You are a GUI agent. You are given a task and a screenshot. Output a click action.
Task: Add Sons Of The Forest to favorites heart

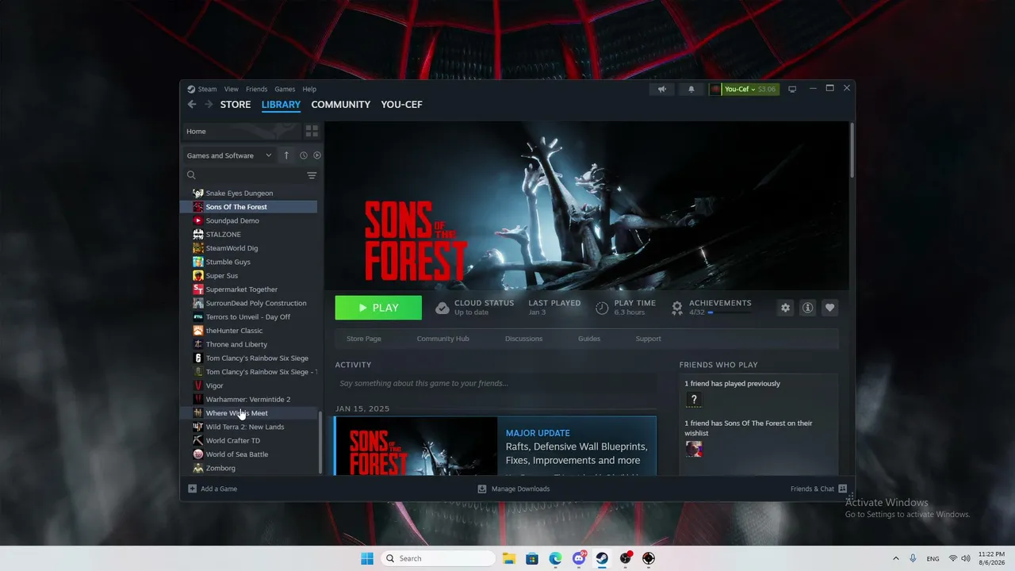pyautogui.click(x=829, y=308)
